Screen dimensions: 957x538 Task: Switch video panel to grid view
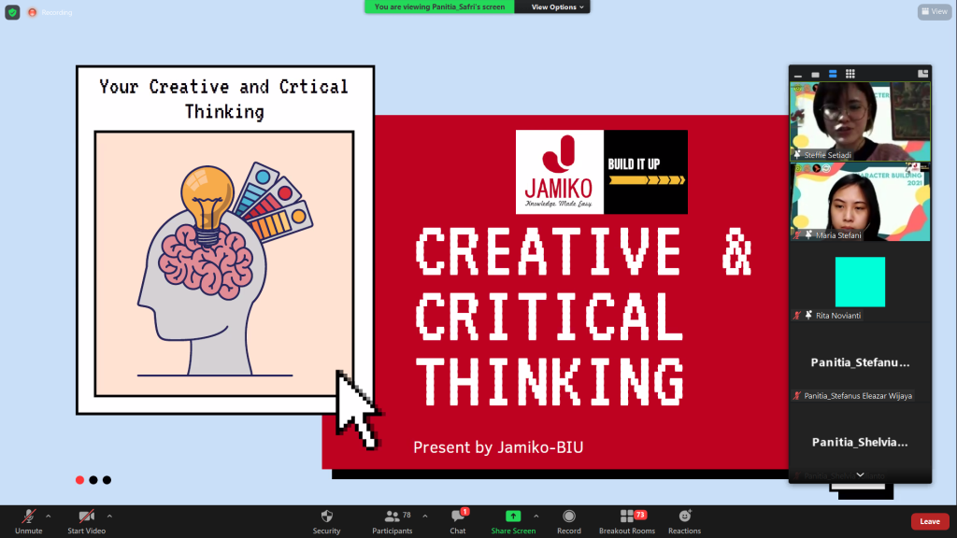(x=850, y=74)
